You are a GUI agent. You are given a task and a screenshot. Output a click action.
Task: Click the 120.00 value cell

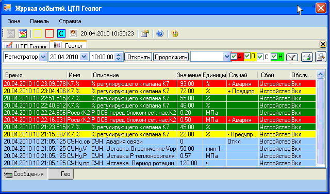click(189, 163)
